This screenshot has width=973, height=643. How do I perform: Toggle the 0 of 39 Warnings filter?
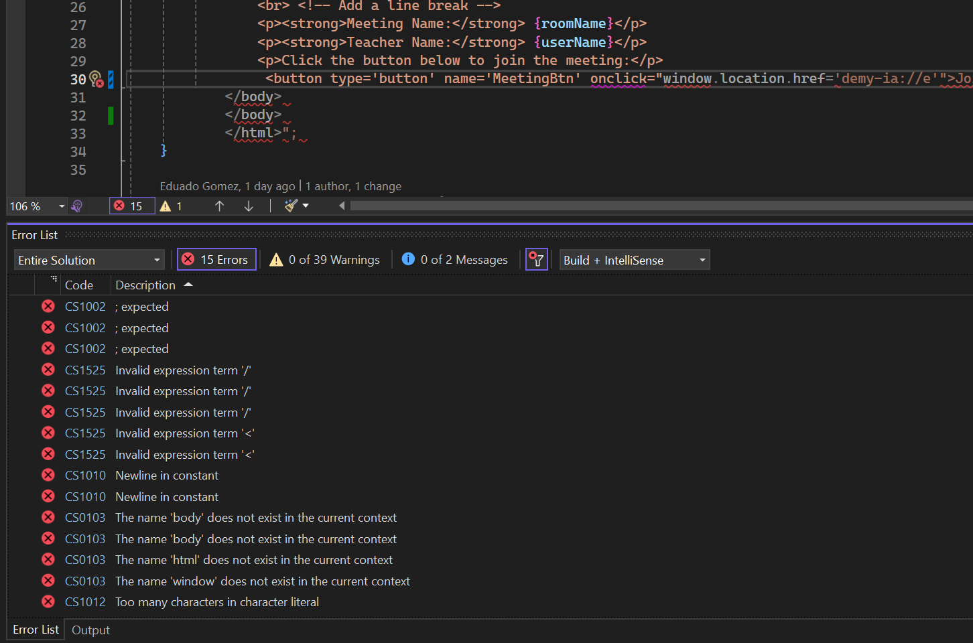[x=324, y=259]
